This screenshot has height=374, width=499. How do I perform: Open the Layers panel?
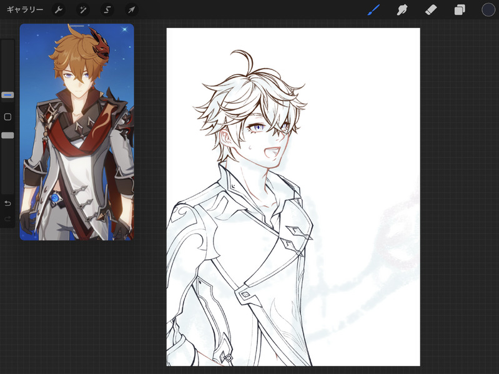pos(460,10)
